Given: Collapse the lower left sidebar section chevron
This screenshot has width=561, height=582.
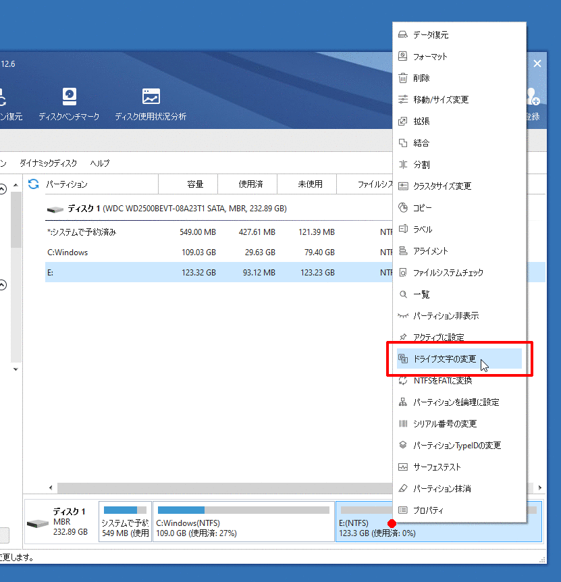Looking at the screenshot, I should (x=3, y=285).
